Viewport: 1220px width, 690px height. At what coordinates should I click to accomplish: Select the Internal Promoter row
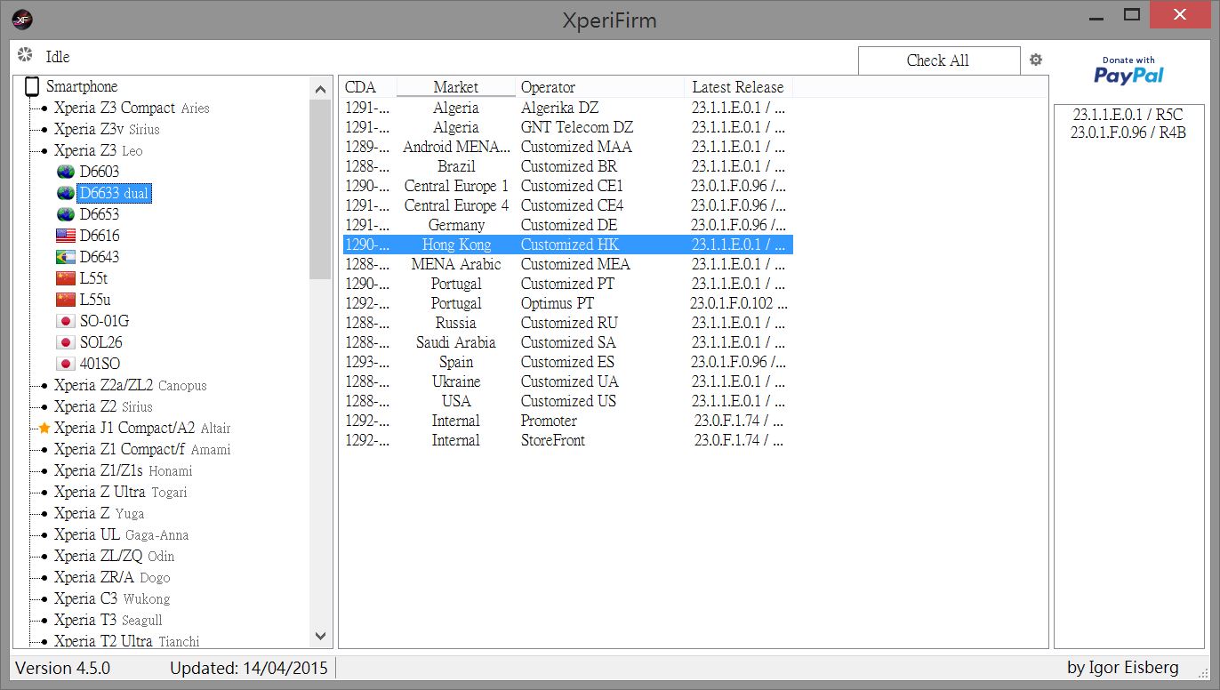pos(567,421)
